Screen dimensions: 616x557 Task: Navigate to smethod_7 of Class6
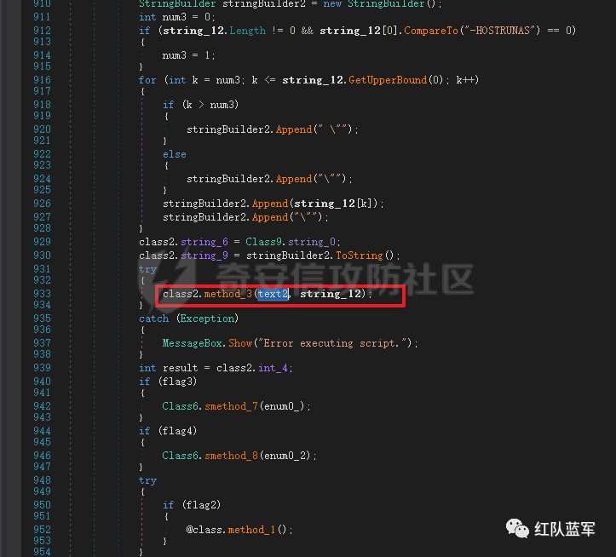point(231,406)
